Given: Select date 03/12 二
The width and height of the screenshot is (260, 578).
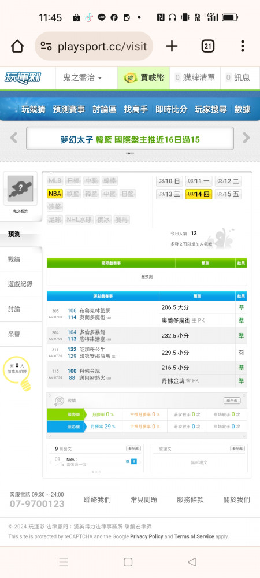Looking at the screenshot, I should [228, 181].
